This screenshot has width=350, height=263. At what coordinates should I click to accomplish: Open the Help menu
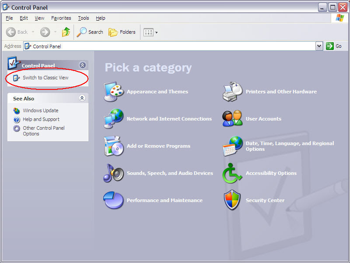pos(101,18)
